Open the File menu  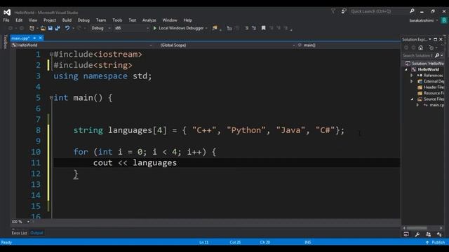pos(6,20)
